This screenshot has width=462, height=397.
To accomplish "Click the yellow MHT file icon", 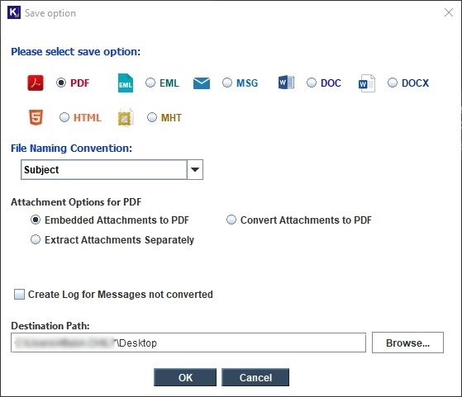I will [x=126, y=117].
